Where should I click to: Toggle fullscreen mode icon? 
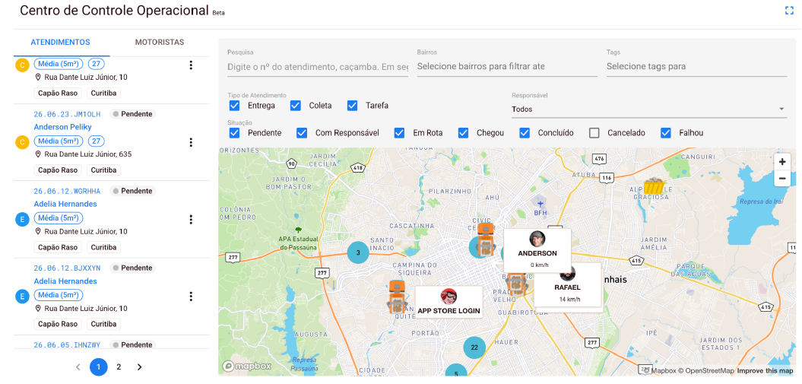pyautogui.click(x=789, y=11)
